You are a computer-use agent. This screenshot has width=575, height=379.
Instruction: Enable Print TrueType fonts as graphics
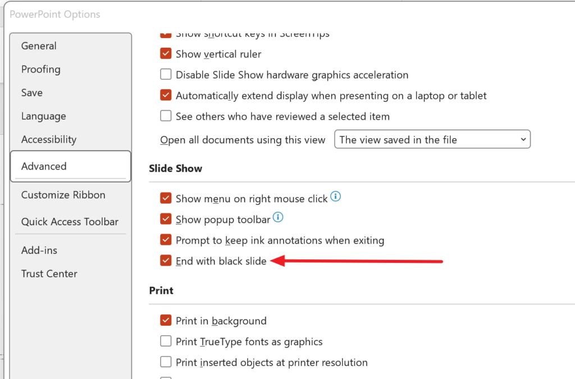click(166, 341)
